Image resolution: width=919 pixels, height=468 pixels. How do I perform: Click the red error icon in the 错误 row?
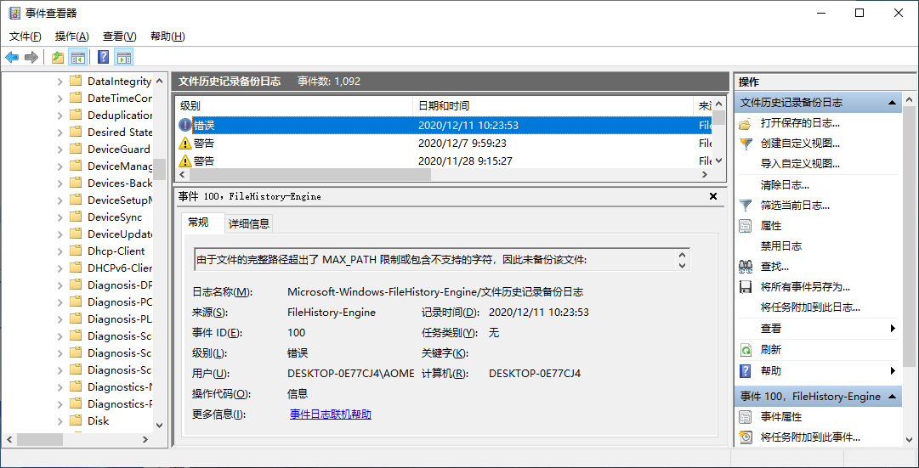tap(184, 126)
